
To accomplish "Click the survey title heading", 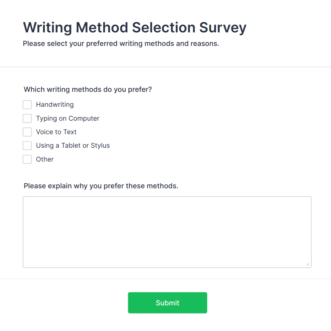I will [135, 27].
